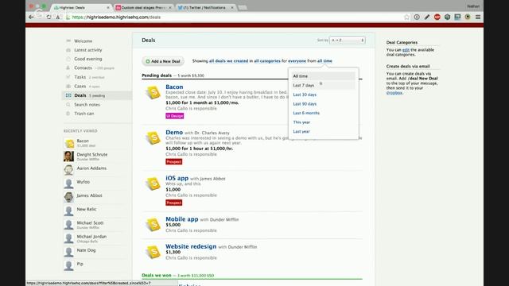Click the Welcome sidebar icon
The width and height of the screenshot is (509, 286).
pyautogui.click(x=68, y=41)
